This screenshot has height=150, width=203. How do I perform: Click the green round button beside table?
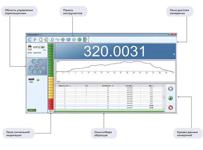coord(171,98)
